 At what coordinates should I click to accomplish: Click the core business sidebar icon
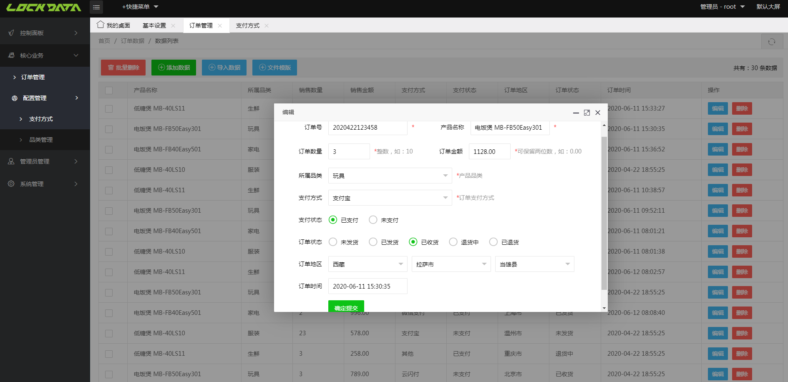[11, 55]
